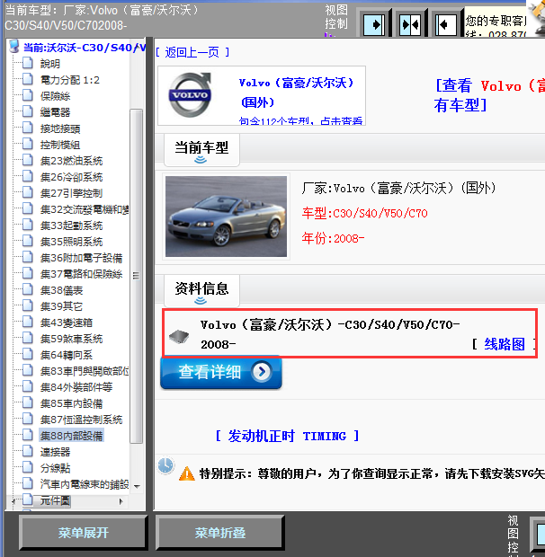The width and height of the screenshot is (545, 557).
Task: Click the page icon beside 集64轉向系
Action: (x=28, y=354)
